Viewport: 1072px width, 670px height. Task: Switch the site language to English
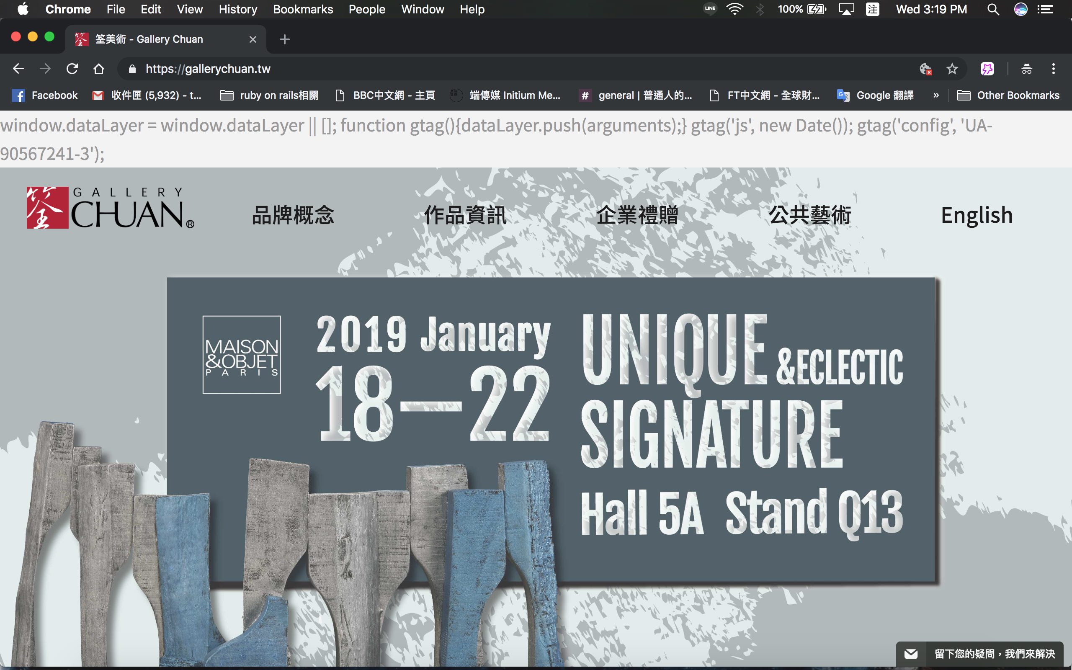point(977,215)
